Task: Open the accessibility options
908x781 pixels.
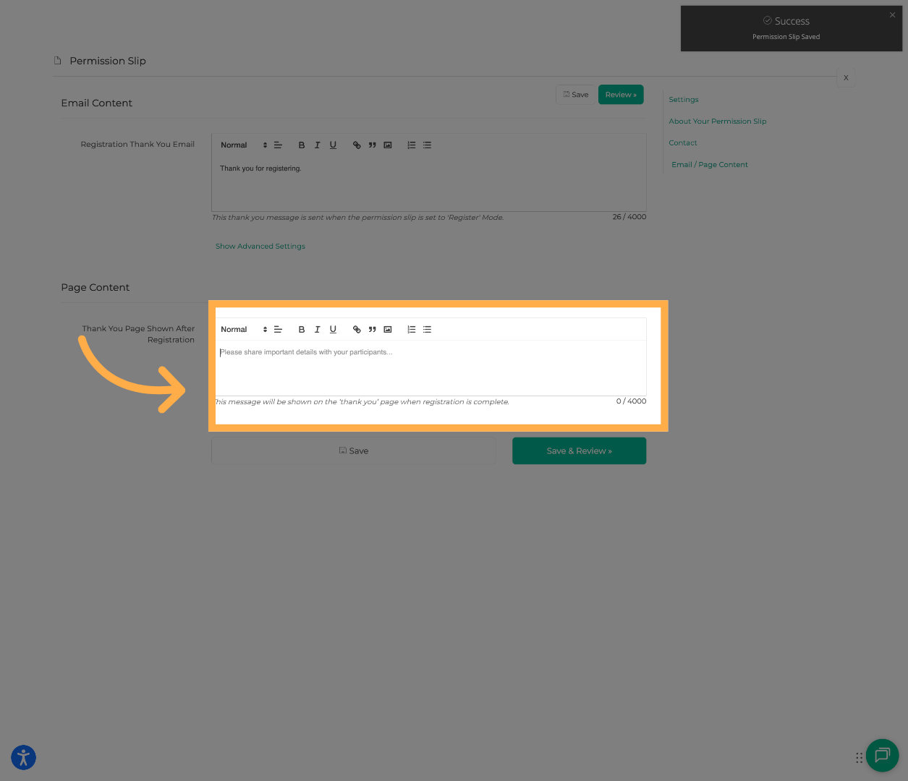Action: (23, 757)
